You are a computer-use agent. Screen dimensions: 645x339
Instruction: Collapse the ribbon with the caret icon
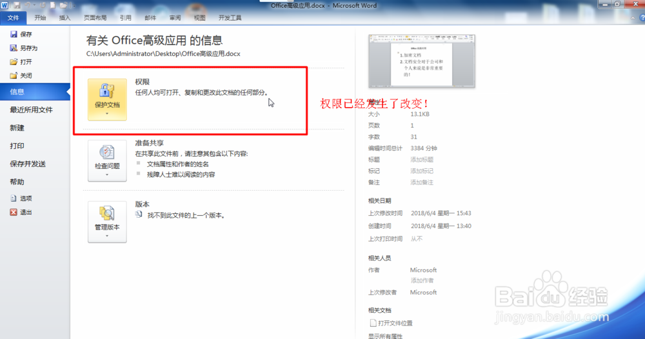pyautogui.click(x=633, y=17)
